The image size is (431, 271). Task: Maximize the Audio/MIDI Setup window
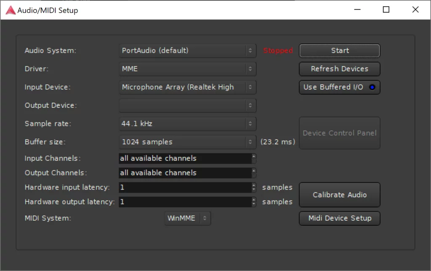click(386, 10)
